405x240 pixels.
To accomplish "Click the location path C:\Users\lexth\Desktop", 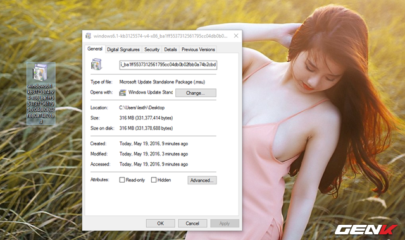I will click(142, 107).
